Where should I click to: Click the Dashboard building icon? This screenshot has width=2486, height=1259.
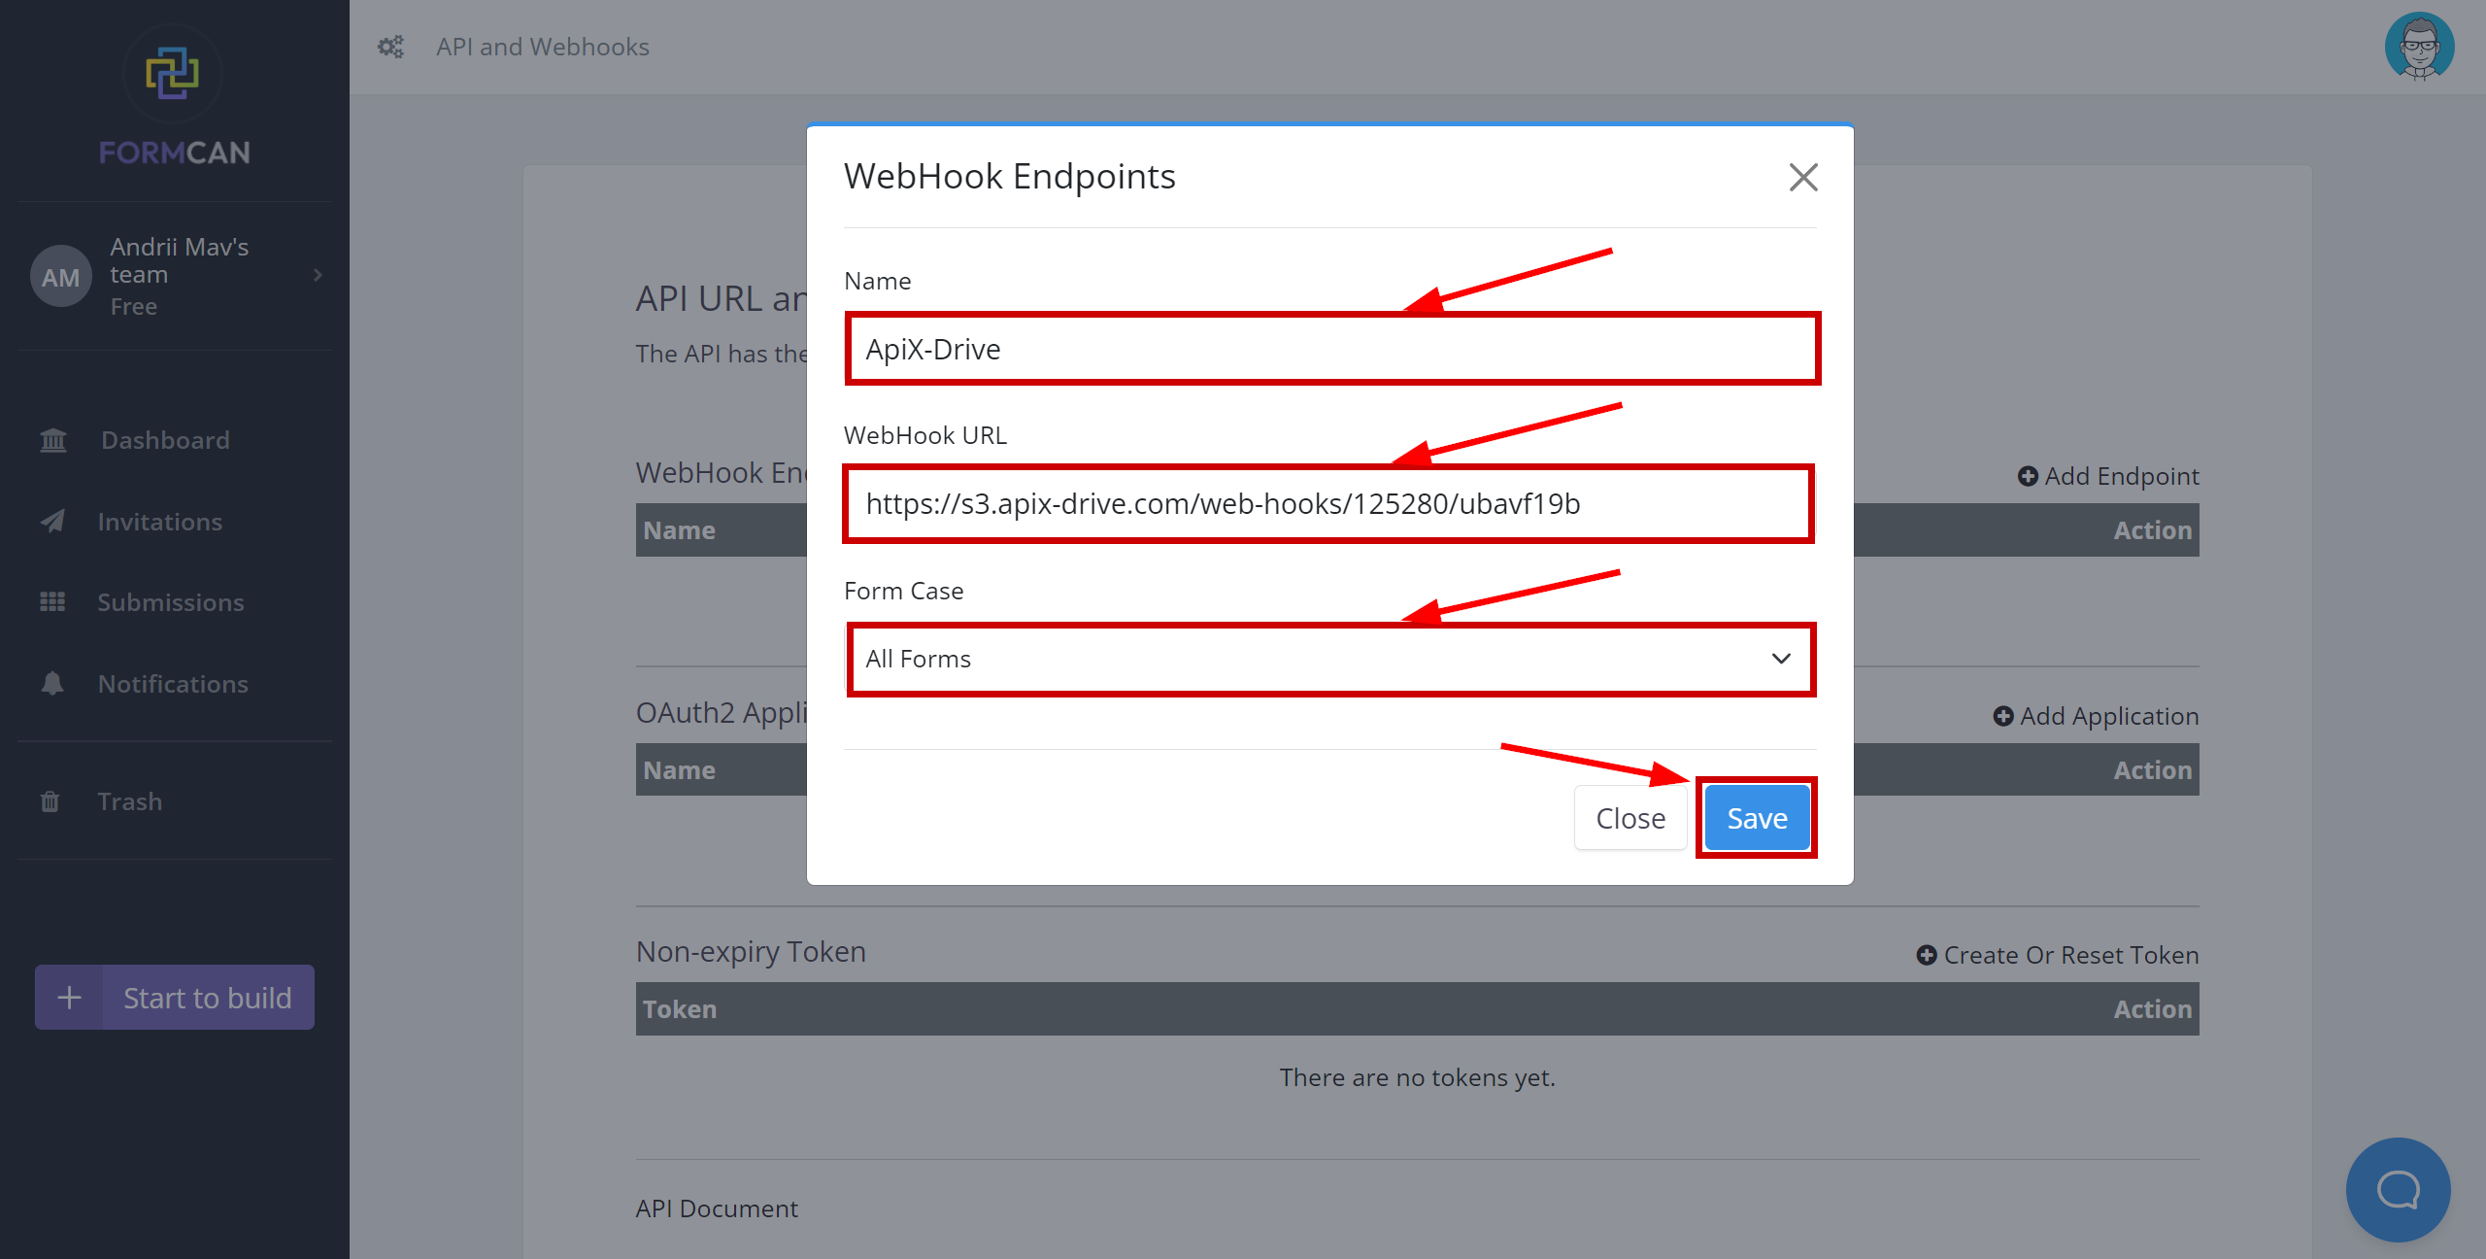(53, 440)
